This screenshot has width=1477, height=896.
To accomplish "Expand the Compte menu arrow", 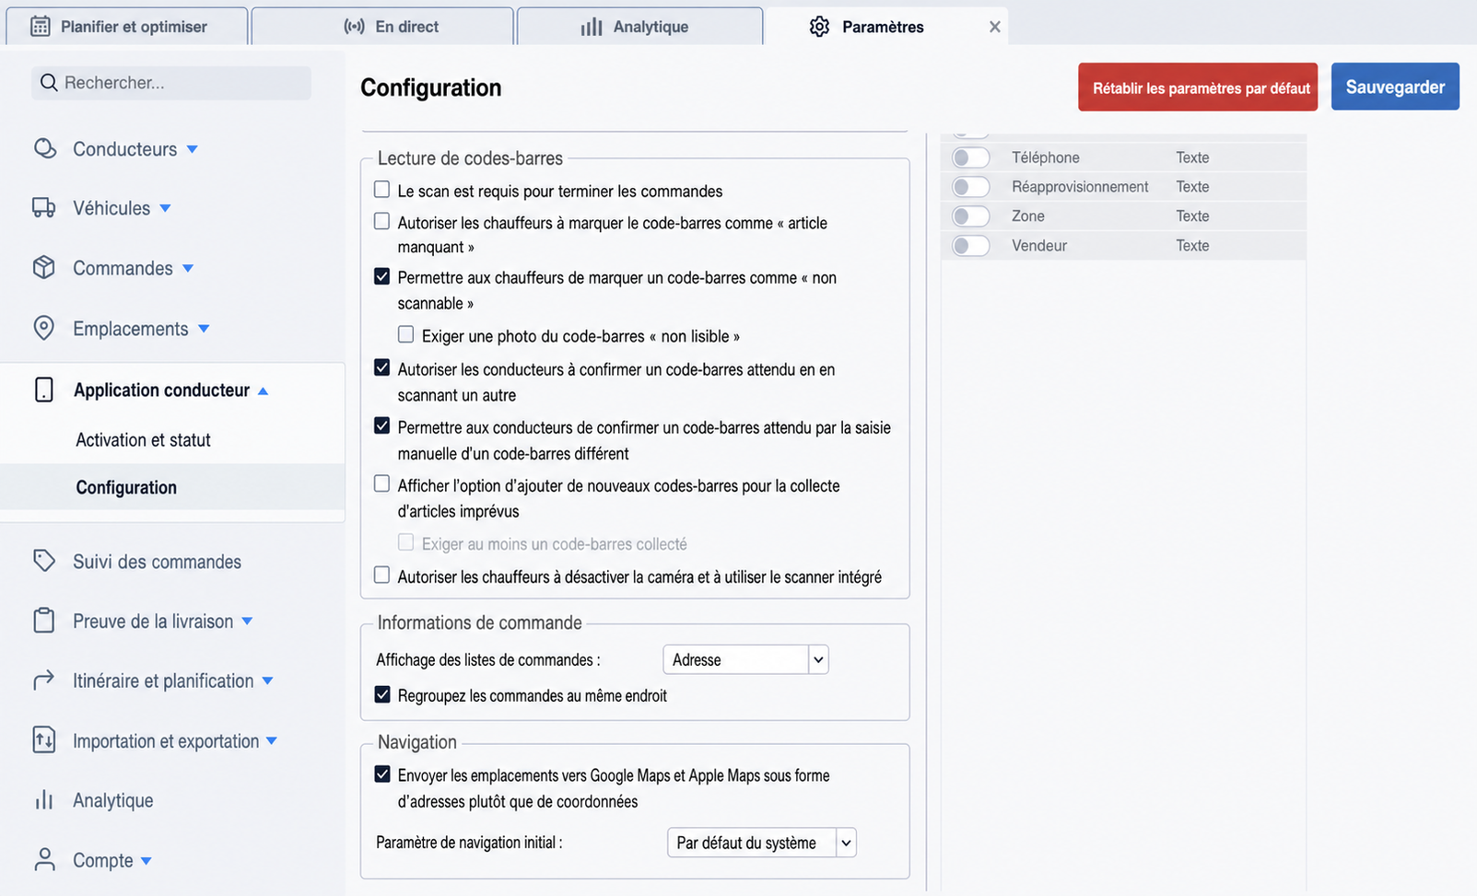I will 146,861.
